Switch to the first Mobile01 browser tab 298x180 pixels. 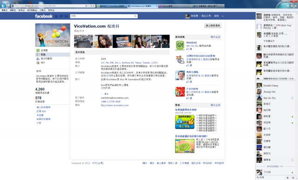coord(111,6)
